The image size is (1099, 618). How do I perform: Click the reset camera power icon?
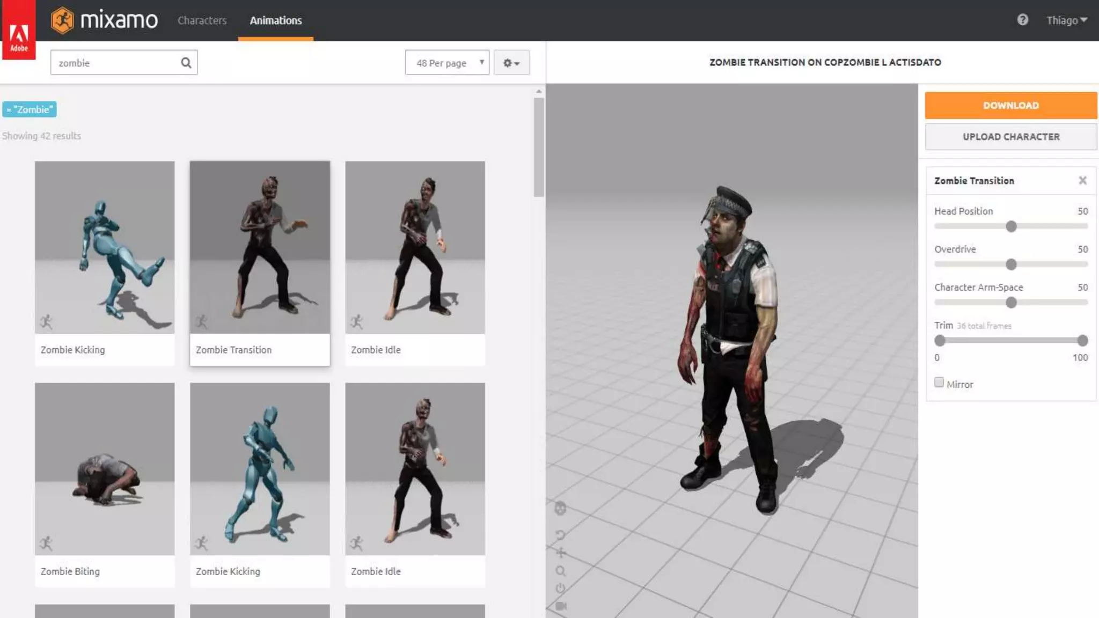click(x=561, y=588)
